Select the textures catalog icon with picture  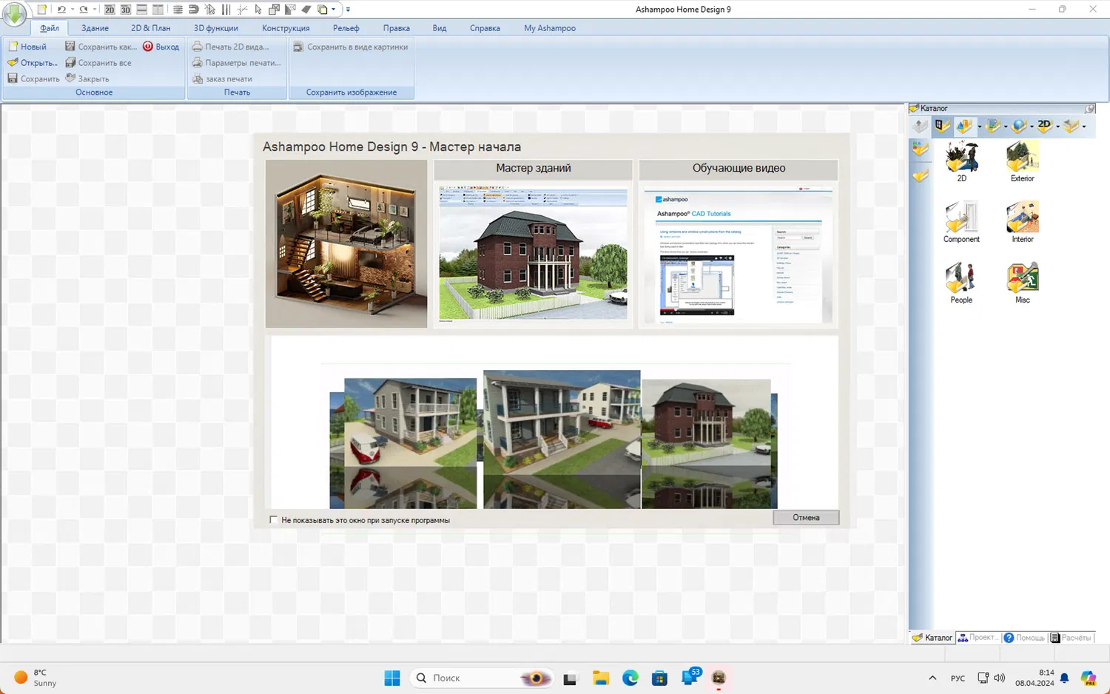tap(993, 126)
